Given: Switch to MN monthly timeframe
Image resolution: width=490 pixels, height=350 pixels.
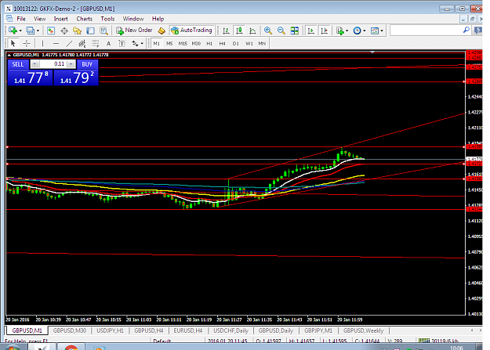Looking at the screenshot, I should [x=262, y=43].
